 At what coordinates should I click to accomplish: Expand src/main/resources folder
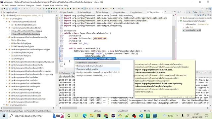click(4, 105)
